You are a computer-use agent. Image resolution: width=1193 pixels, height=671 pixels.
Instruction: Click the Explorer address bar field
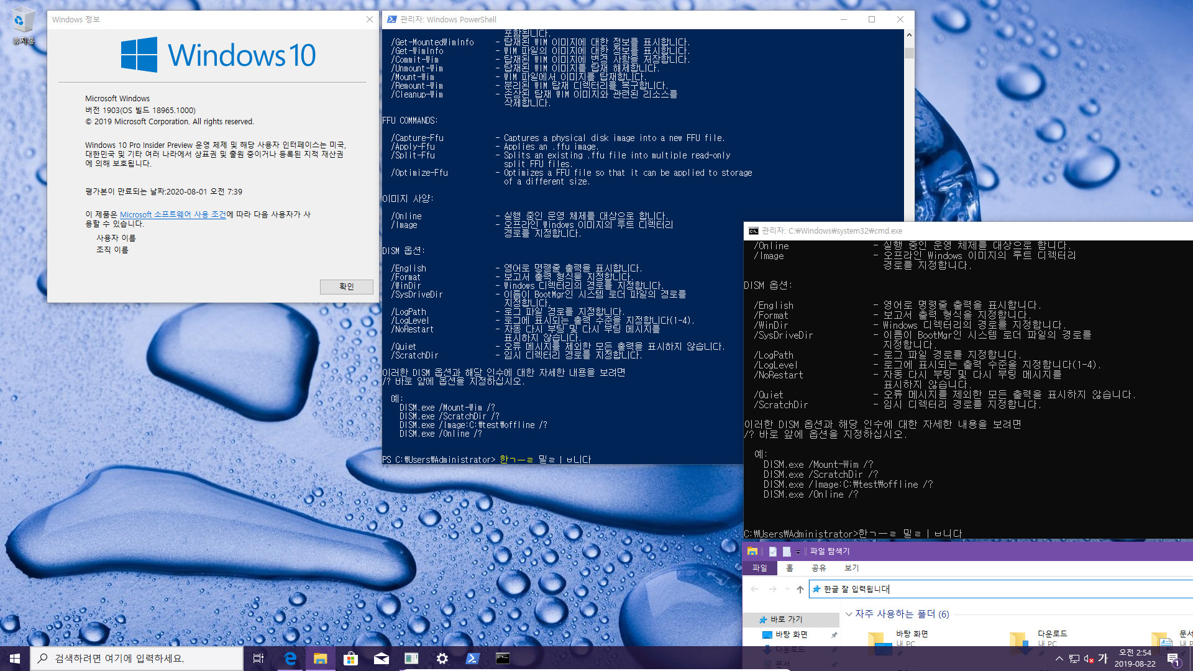(1000, 589)
